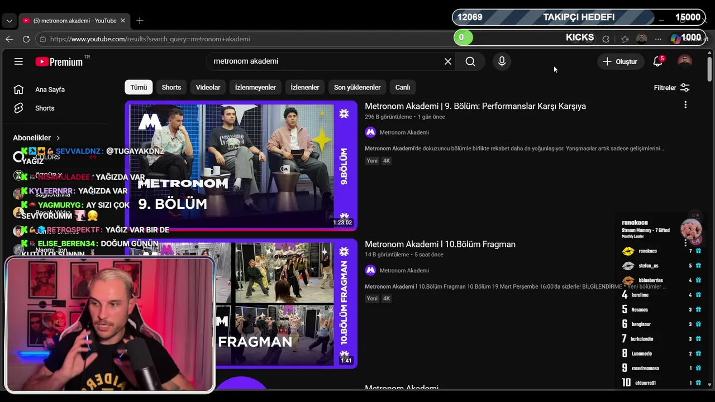Select the Canlı filter chip

pyautogui.click(x=403, y=87)
